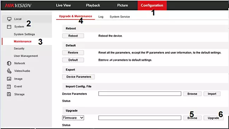The image size is (229, 129).
Task: Click the 'Import Config. File' heading
Action: (x=79, y=86)
